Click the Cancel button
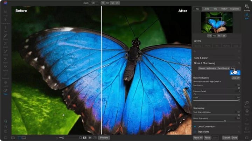 pyautogui.click(x=226, y=138)
